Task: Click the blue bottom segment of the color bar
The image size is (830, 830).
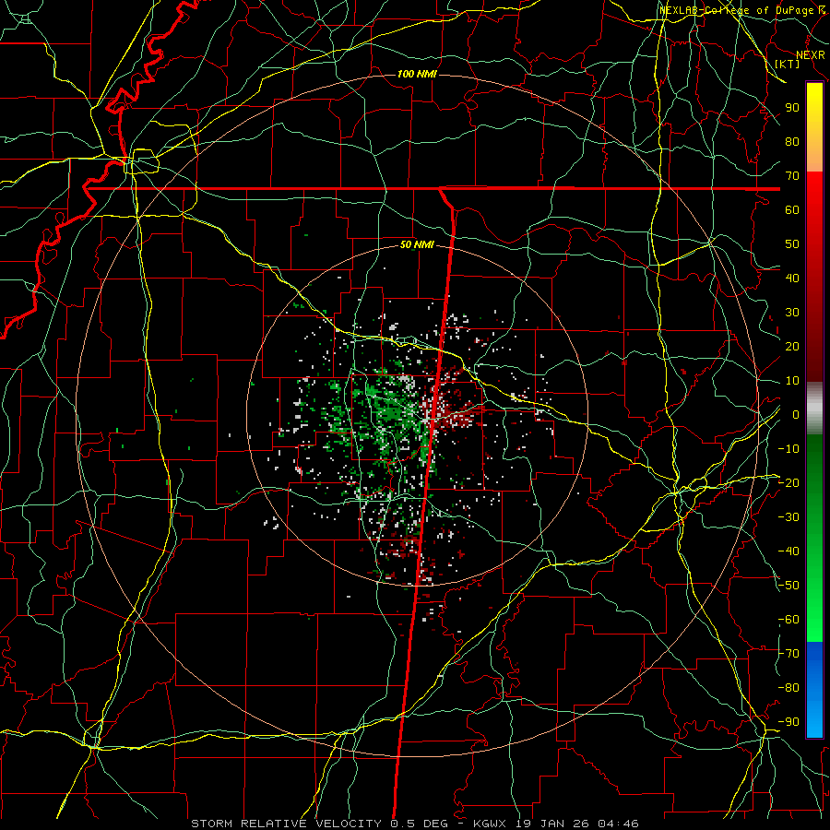Action: [x=814, y=690]
